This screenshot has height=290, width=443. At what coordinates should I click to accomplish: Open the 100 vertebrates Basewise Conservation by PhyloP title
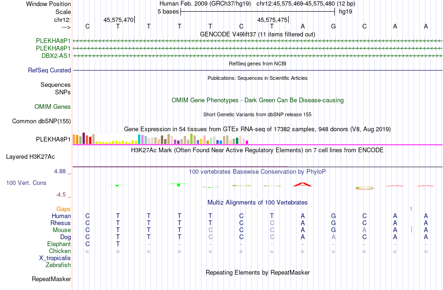(257, 172)
